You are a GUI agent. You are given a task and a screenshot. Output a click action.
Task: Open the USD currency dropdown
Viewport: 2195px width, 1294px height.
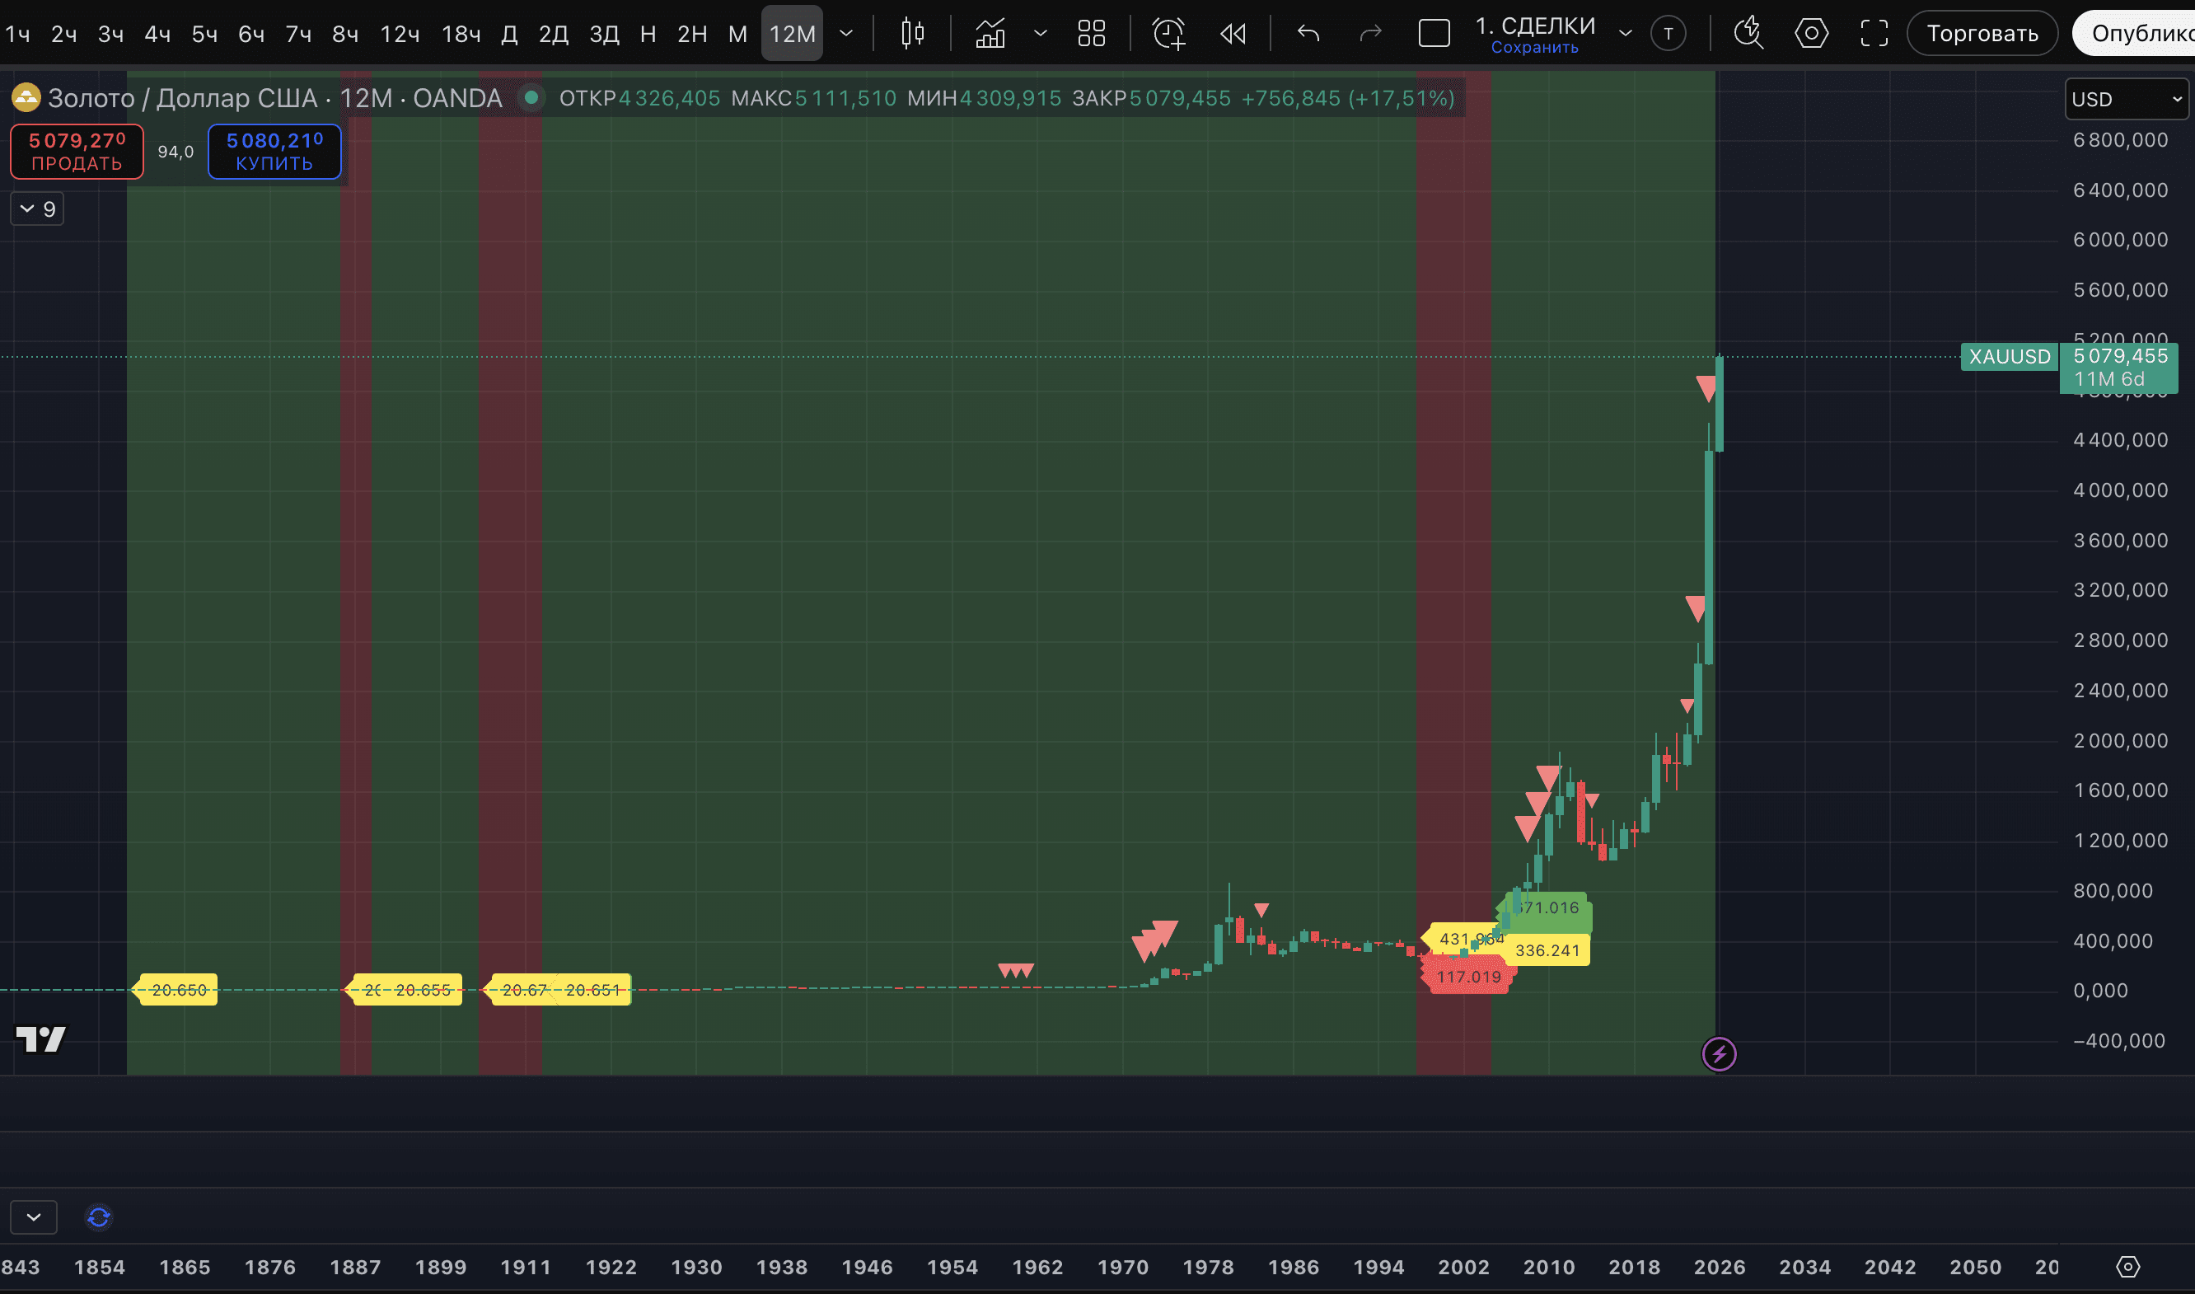tap(2125, 100)
